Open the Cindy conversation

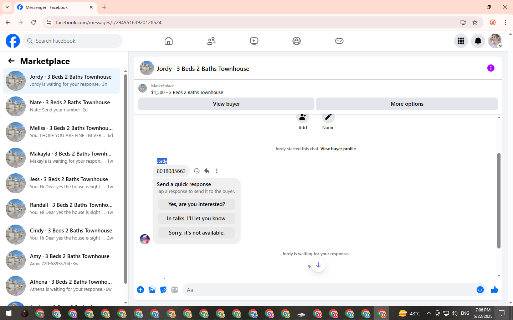pos(61,235)
